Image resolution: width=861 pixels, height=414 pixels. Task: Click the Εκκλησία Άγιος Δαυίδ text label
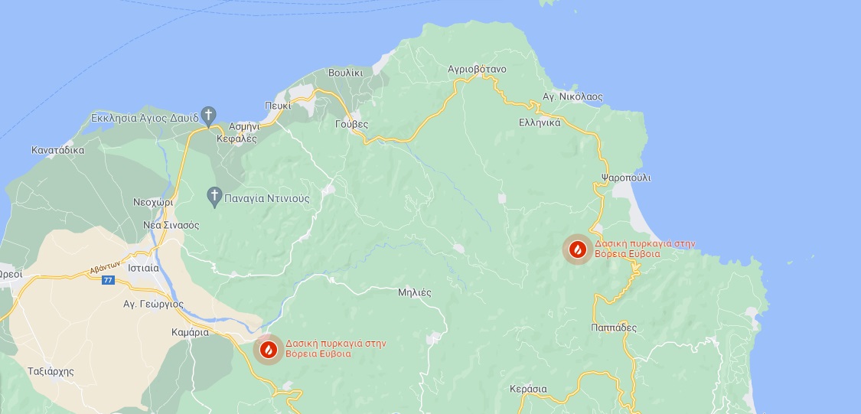pos(145,118)
